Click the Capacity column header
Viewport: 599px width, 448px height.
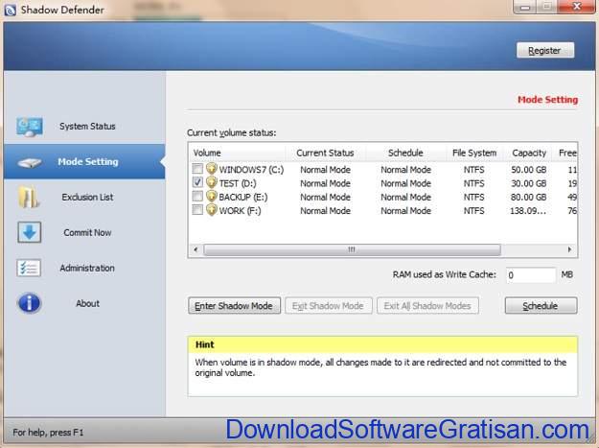coord(529,153)
